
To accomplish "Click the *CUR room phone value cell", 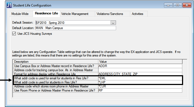I will click(x=140, y=86).
